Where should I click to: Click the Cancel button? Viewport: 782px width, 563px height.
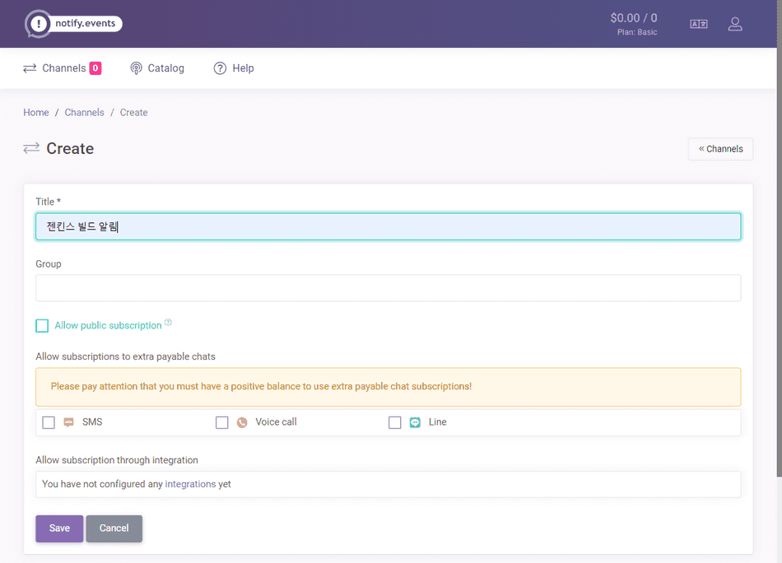point(114,528)
